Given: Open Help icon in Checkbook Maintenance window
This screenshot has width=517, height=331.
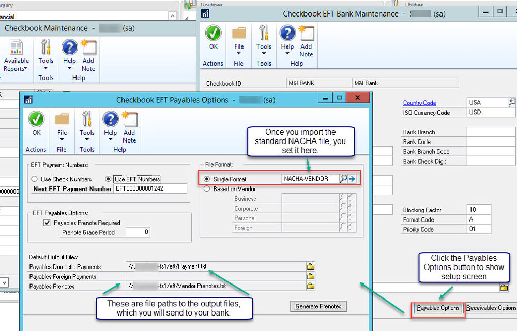Looking at the screenshot, I should tap(70, 48).
